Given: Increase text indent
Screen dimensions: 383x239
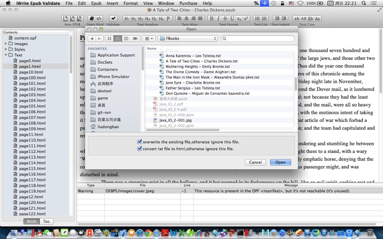Looking at the screenshot, I should click(284, 19).
